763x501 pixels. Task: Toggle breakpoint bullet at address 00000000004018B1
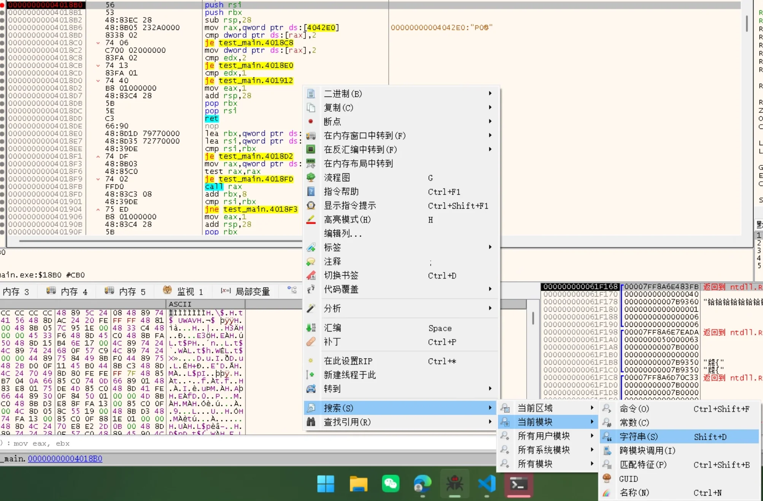pyautogui.click(x=2, y=13)
